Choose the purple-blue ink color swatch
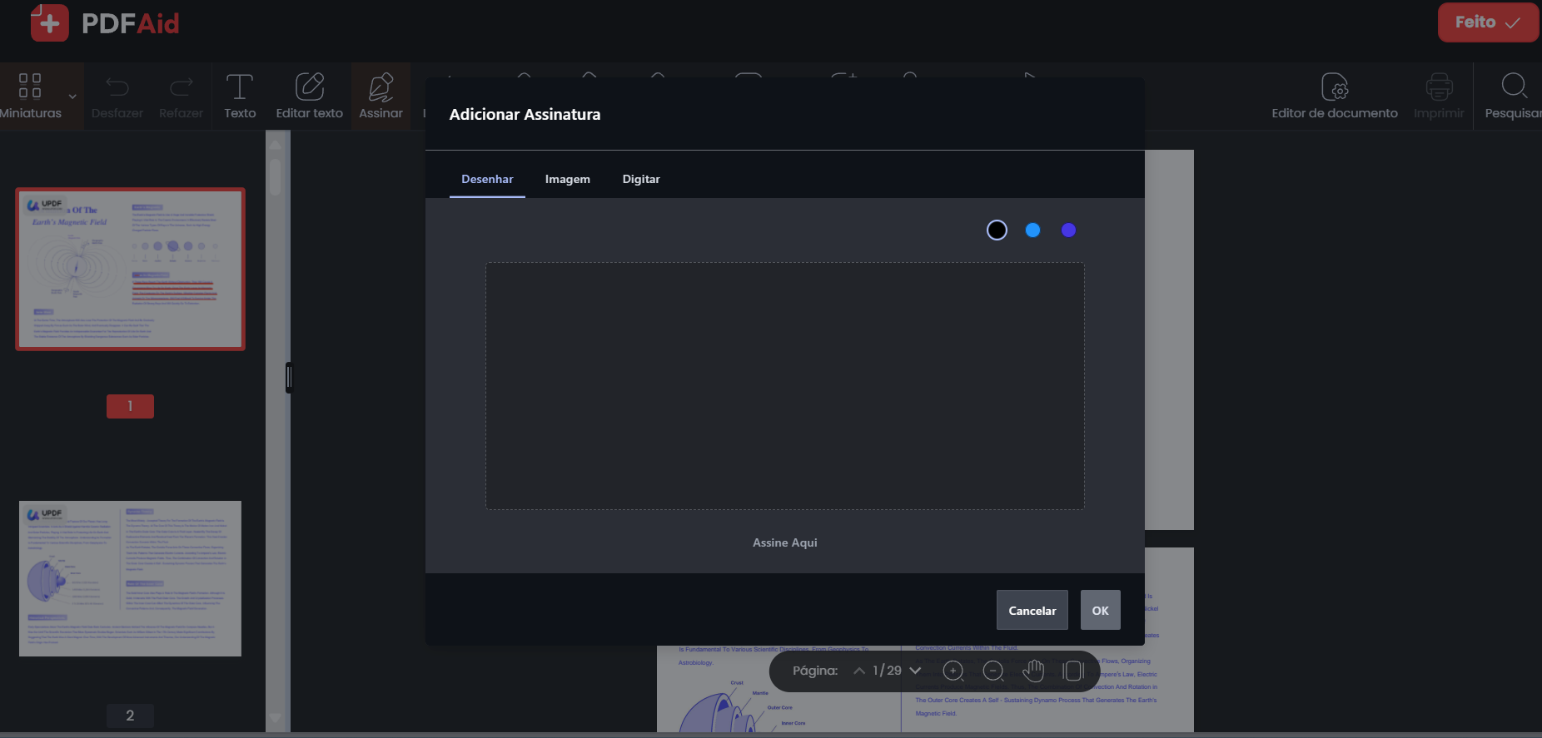This screenshot has width=1542, height=738. click(1068, 230)
